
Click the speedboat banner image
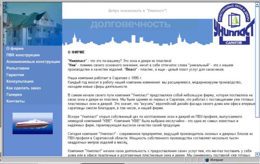point(33,123)
